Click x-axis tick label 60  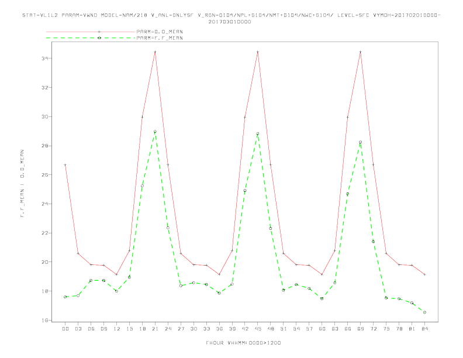pyautogui.click(x=322, y=329)
